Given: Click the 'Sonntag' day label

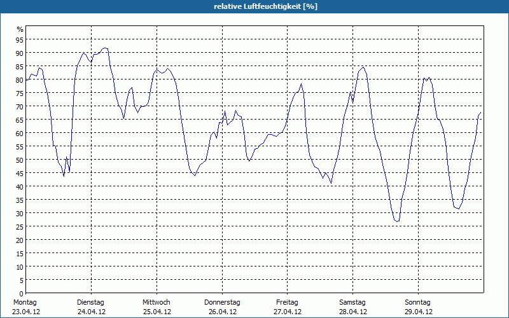Looking at the screenshot, I should coord(417,303).
